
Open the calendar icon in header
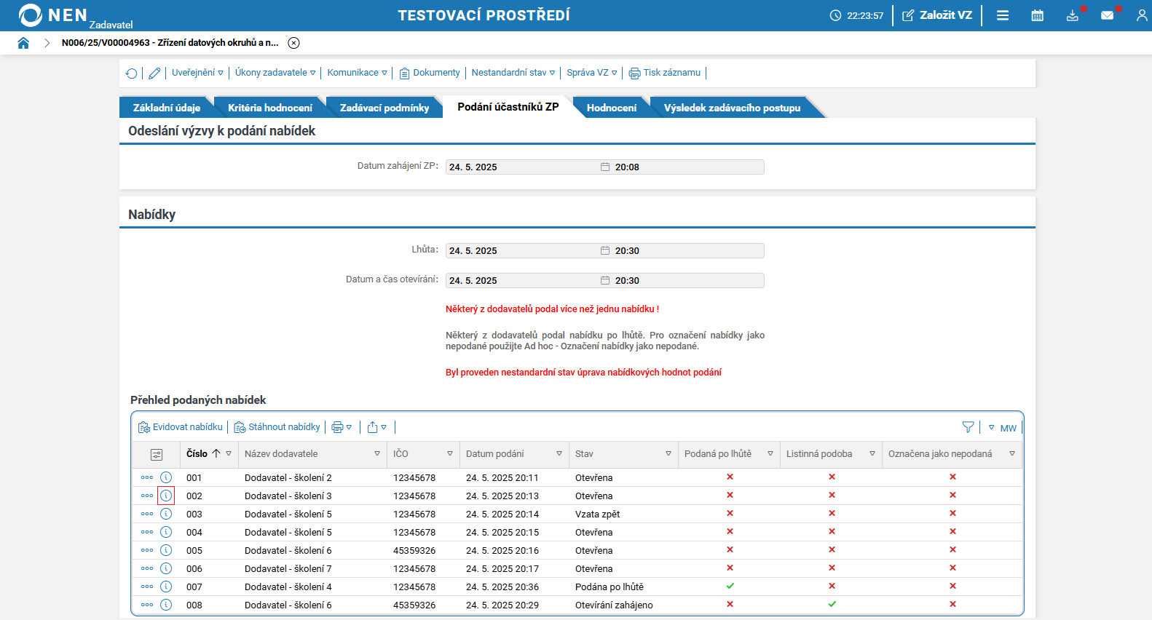(x=1038, y=15)
